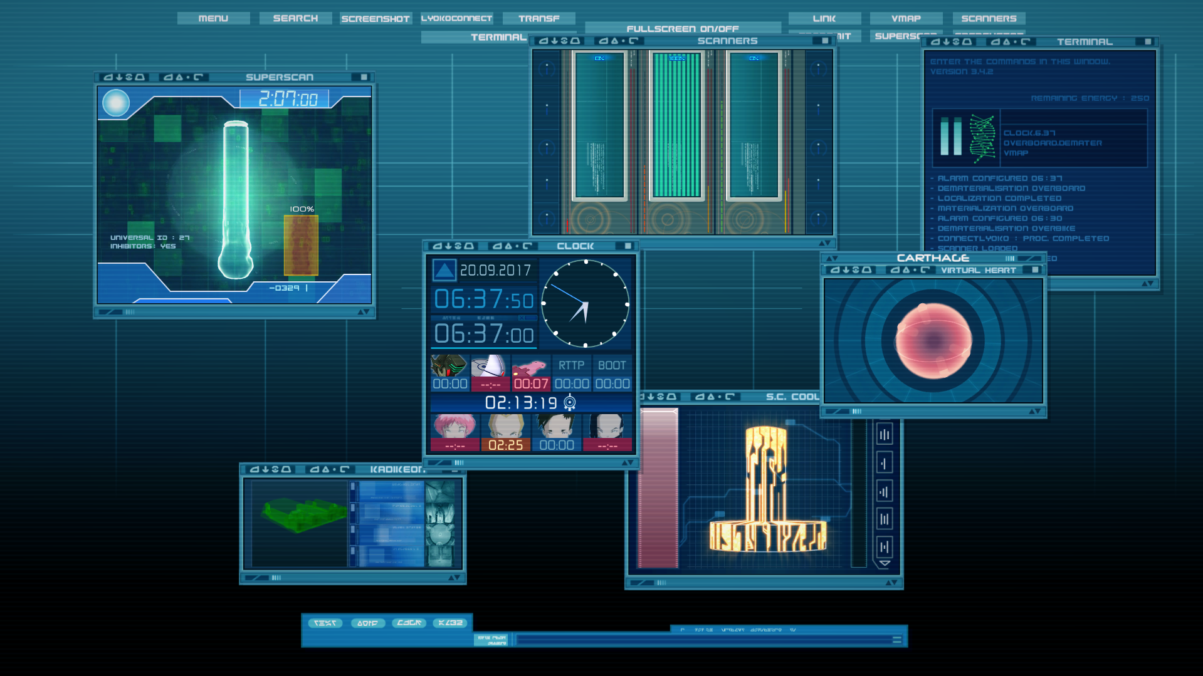1203x676 pixels.
Task: Open the TRANSF menu item
Action: pos(538,18)
